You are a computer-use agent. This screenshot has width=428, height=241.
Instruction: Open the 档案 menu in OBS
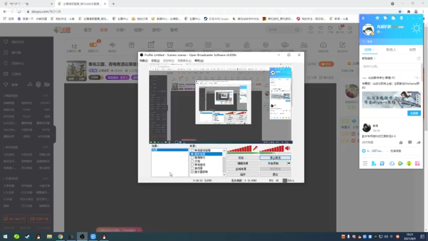tap(143, 61)
